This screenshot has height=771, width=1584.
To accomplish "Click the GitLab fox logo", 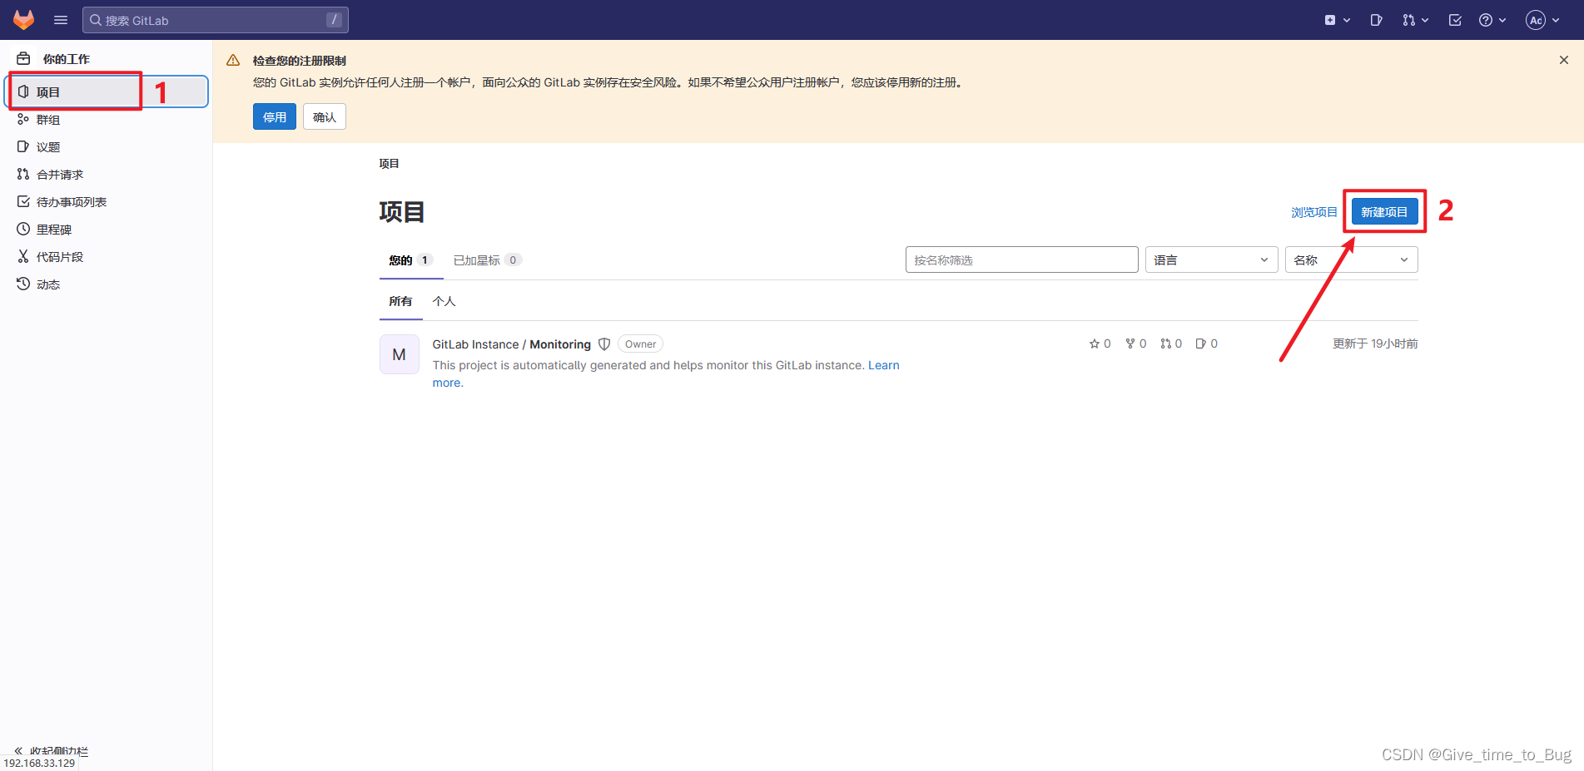I will [23, 20].
